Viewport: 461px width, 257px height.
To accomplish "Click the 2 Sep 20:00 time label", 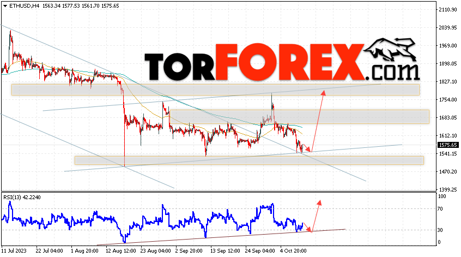I will pyautogui.click(x=189, y=251).
